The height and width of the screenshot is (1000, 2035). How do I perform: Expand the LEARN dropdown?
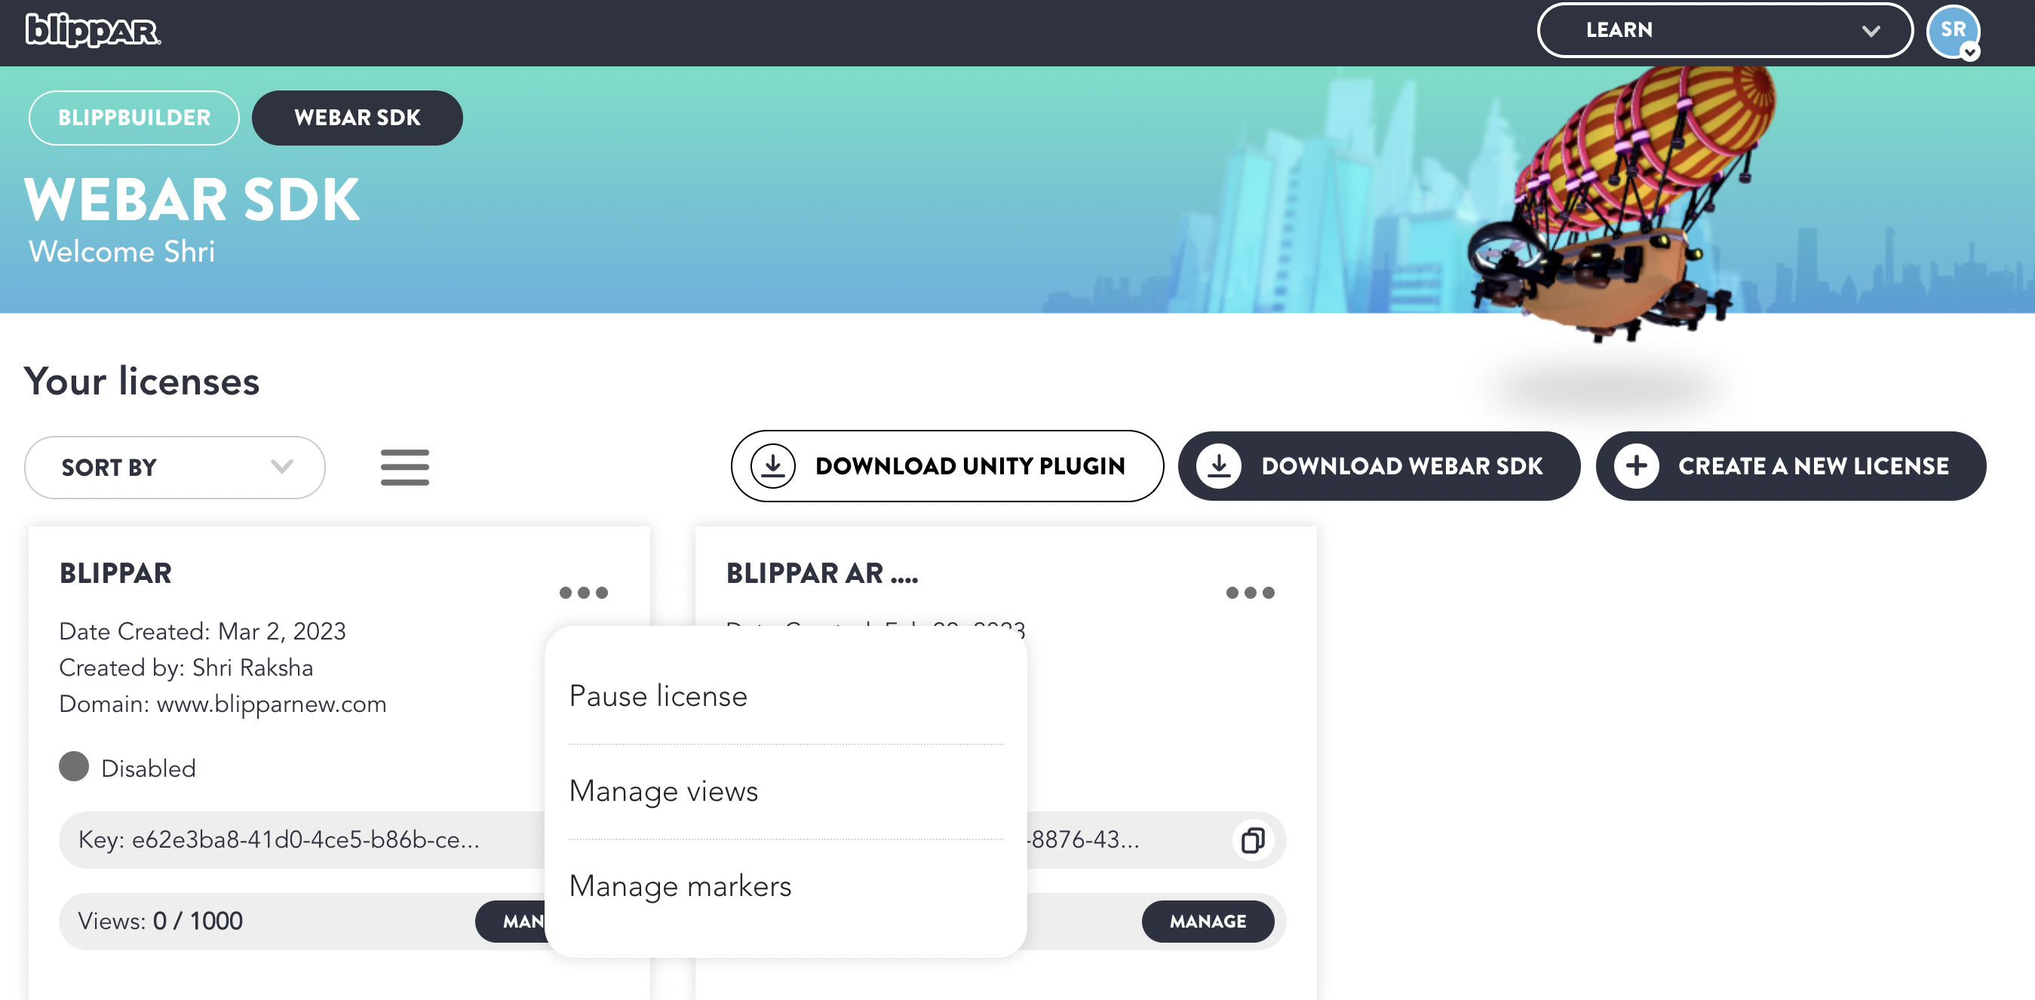point(1723,30)
